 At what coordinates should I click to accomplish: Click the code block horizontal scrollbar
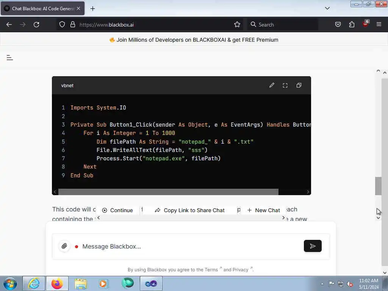(x=168, y=192)
